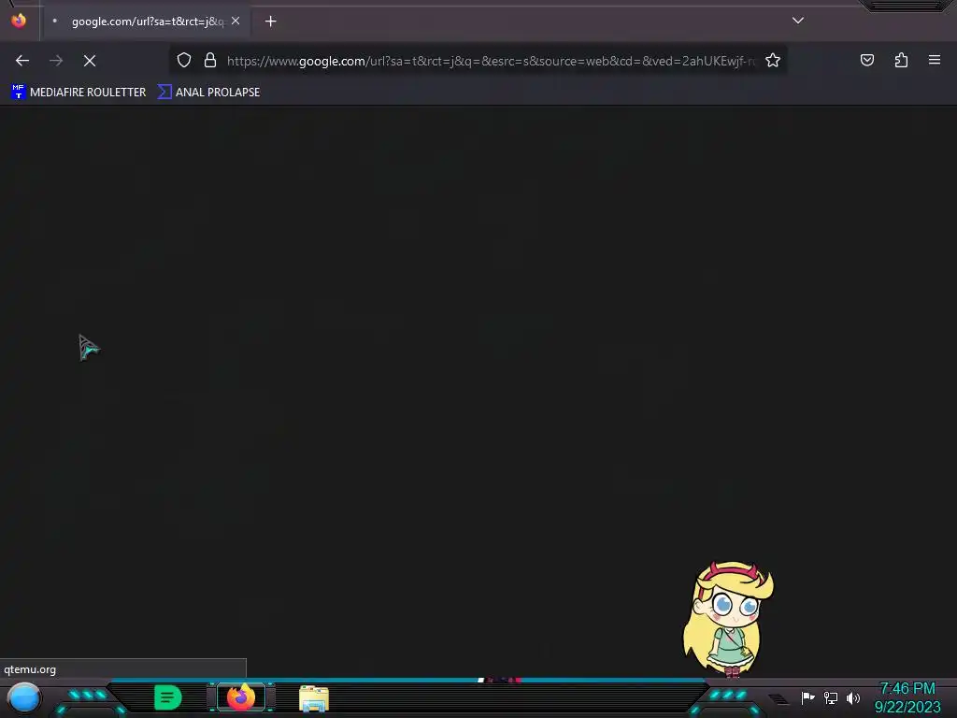Click the padlock site information icon
The width and height of the screenshot is (957, 718).
[x=210, y=60]
